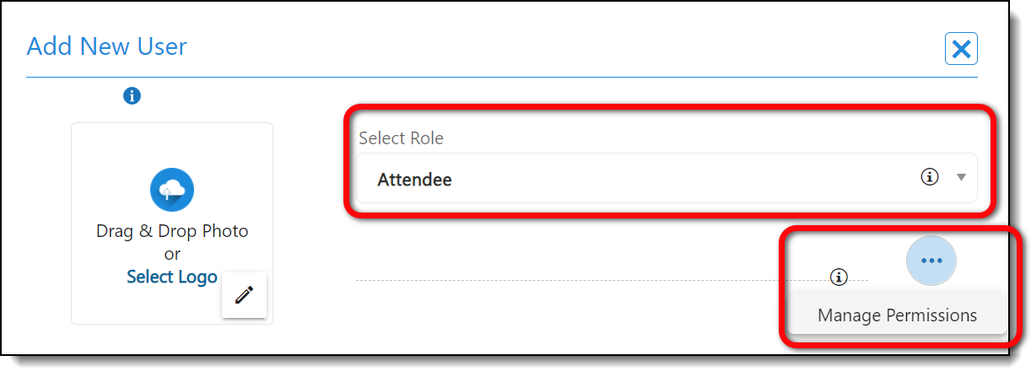Click the pencil edit icon on photo box
The height and width of the screenshot is (377, 1031).
pyautogui.click(x=244, y=295)
